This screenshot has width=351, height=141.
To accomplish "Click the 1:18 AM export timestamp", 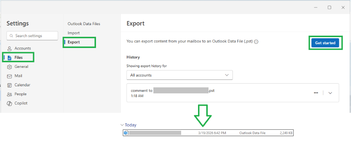I will click(137, 96).
